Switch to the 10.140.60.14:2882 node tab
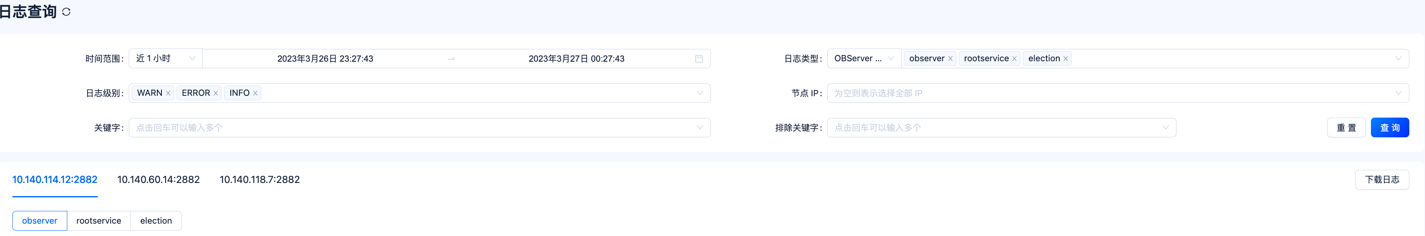This screenshot has width=1425, height=236. (x=158, y=180)
